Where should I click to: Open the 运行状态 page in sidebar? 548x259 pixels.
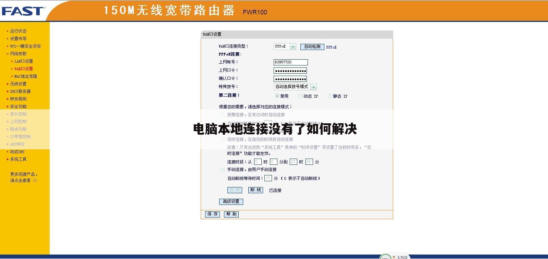[x=18, y=31]
